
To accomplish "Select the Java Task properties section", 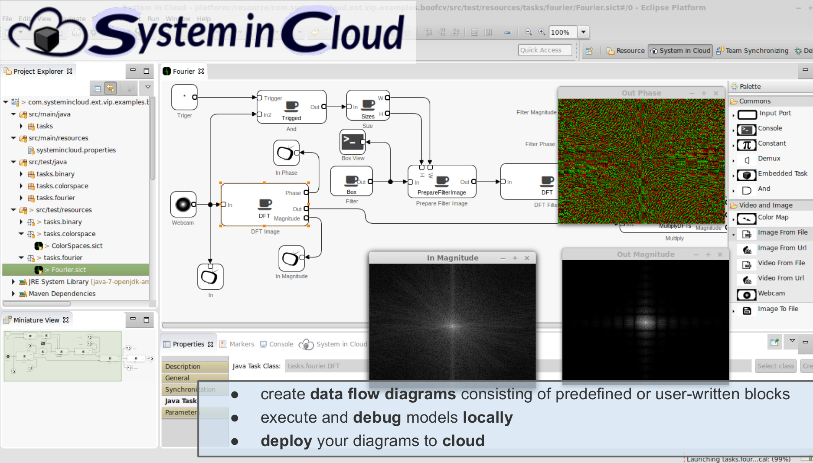I will point(180,401).
